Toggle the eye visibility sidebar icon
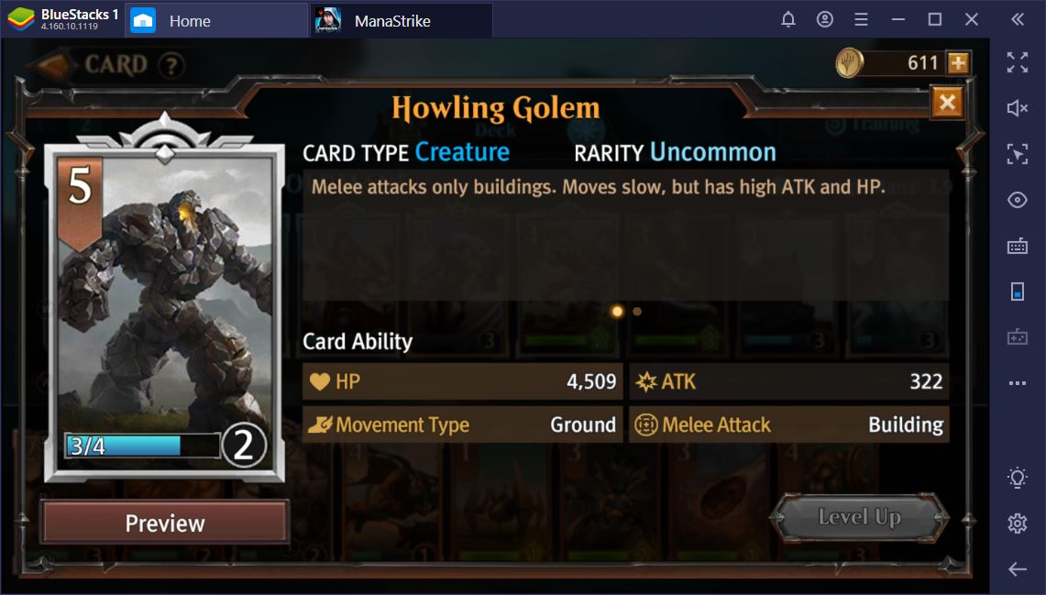1046x595 pixels. coord(1017,200)
